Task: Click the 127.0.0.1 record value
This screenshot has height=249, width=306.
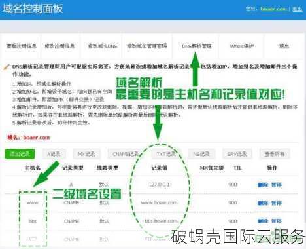Action: click(x=160, y=185)
